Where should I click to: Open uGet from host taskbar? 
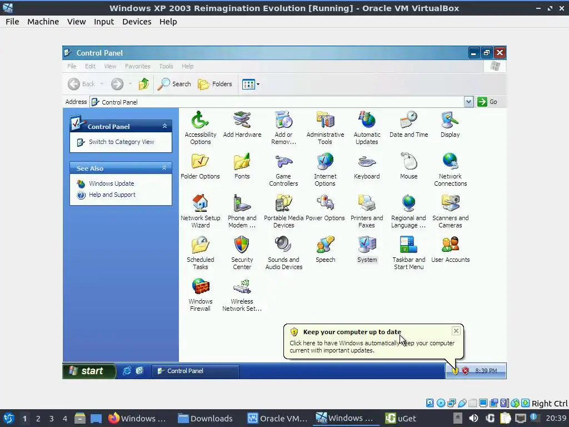[401, 418]
